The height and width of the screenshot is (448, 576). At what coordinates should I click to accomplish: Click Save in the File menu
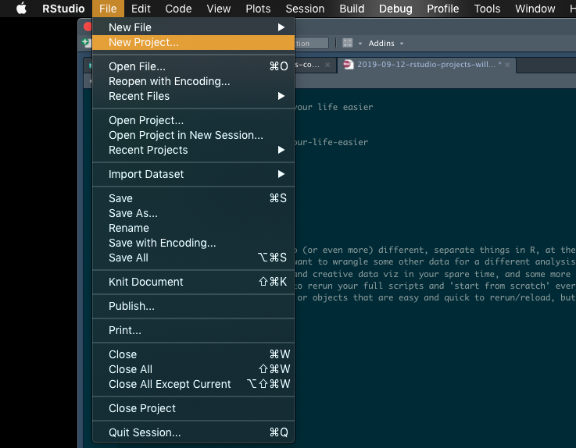[193, 198]
